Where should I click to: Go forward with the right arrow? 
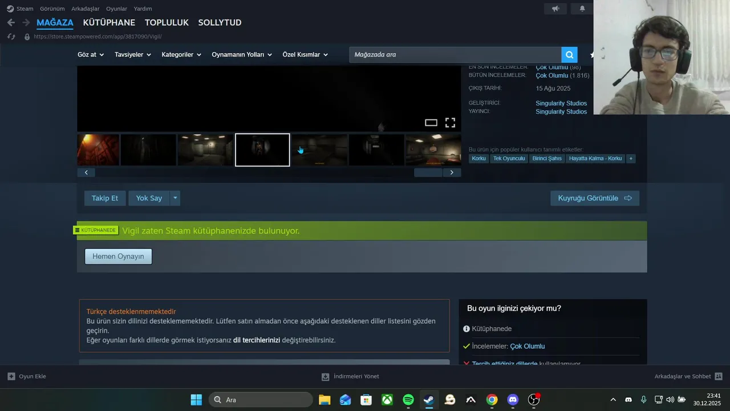pyautogui.click(x=26, y=22)
